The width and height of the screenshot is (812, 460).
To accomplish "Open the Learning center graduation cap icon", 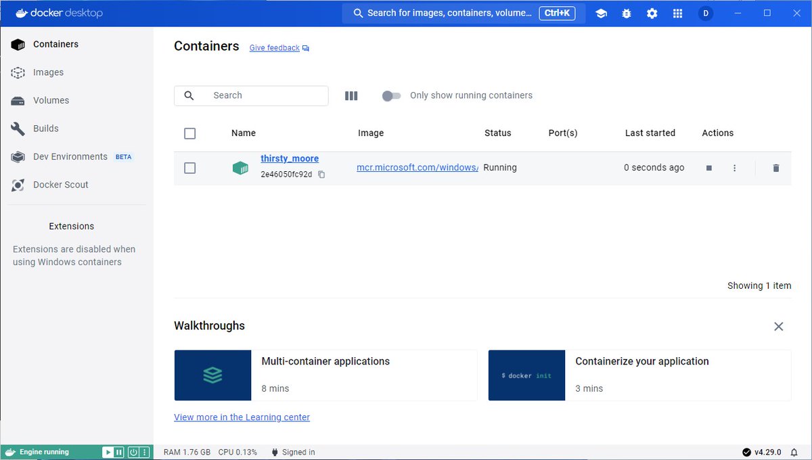I will point(601,14).
